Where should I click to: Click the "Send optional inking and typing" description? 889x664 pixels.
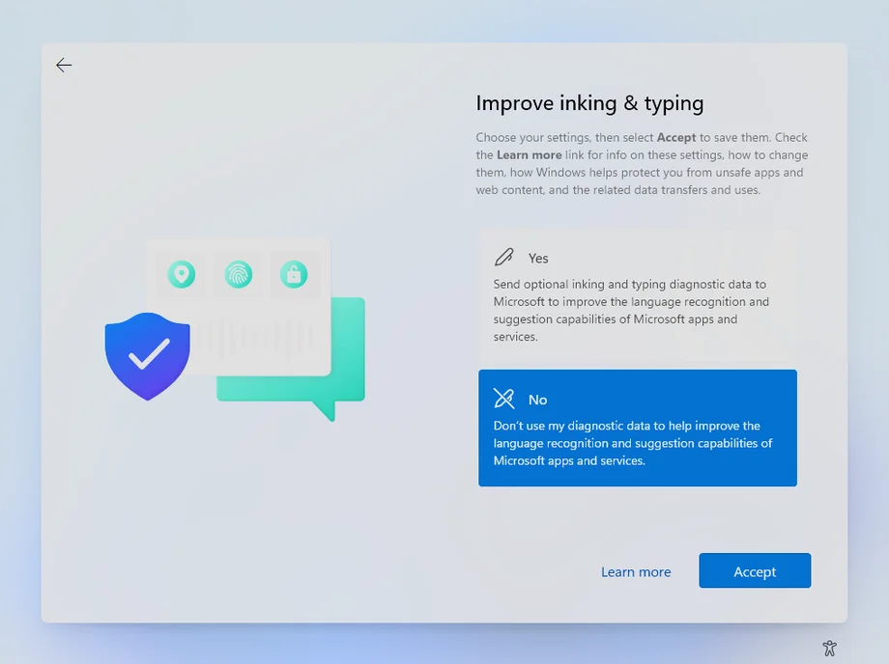[630, 311]
